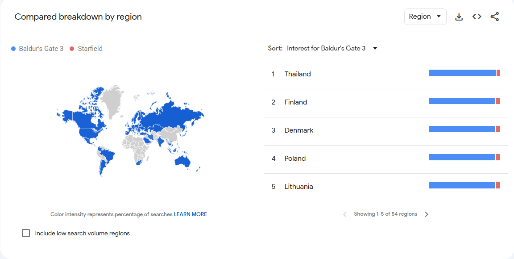Open the share icon menu

pyautogui.click(x=494, y=17)
